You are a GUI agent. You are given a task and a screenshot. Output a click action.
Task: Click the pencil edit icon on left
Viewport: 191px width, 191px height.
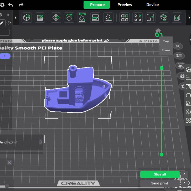(x=2, y=23)
